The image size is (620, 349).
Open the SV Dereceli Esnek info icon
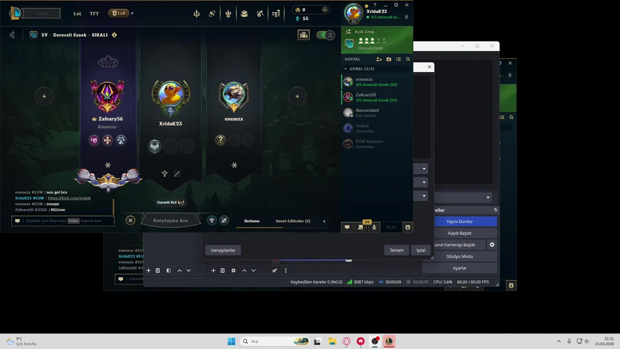114,35
